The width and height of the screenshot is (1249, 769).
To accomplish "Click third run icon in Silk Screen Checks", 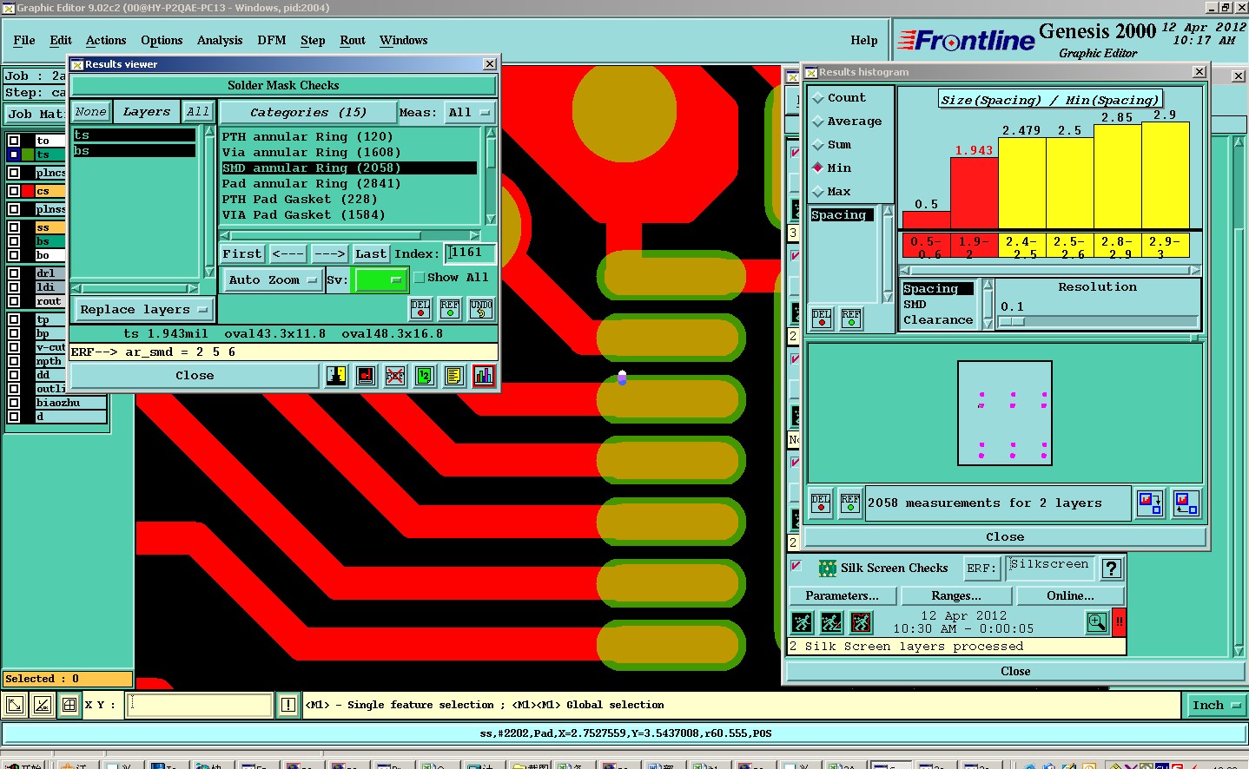I will [x=861, y=622].
